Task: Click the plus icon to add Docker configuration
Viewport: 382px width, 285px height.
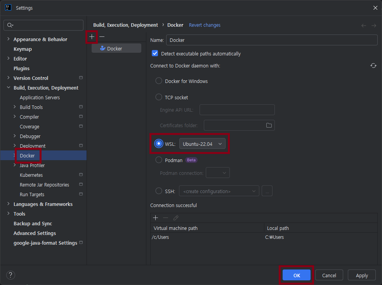Action: point(92,36)
